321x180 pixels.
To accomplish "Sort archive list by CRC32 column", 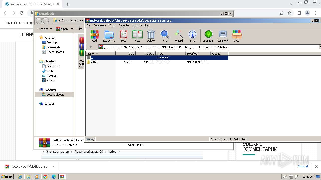I will [219, 53].
